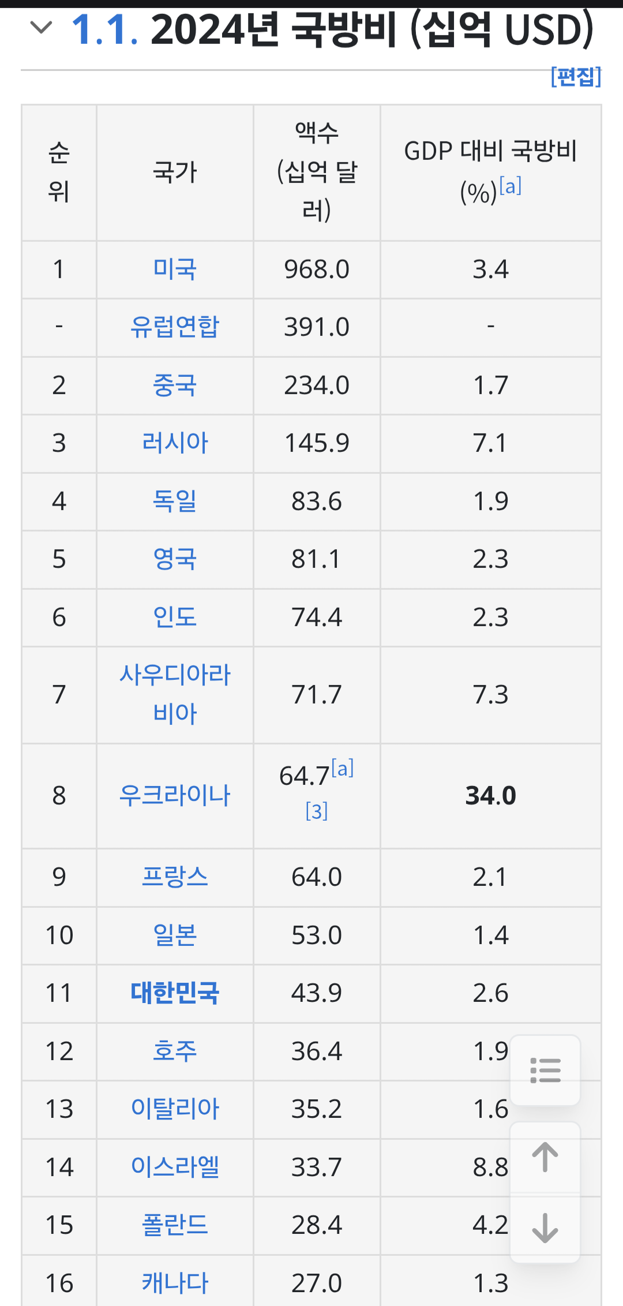Open footnote [a] next to 64.7
The image size is (623, 1306).
pos(343,769)
